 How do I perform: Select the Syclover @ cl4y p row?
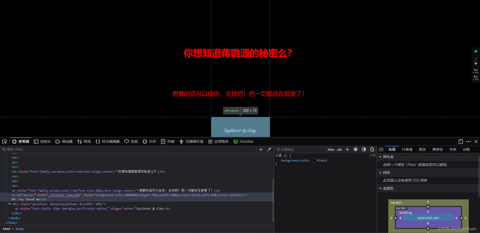[x=136, y=209]
